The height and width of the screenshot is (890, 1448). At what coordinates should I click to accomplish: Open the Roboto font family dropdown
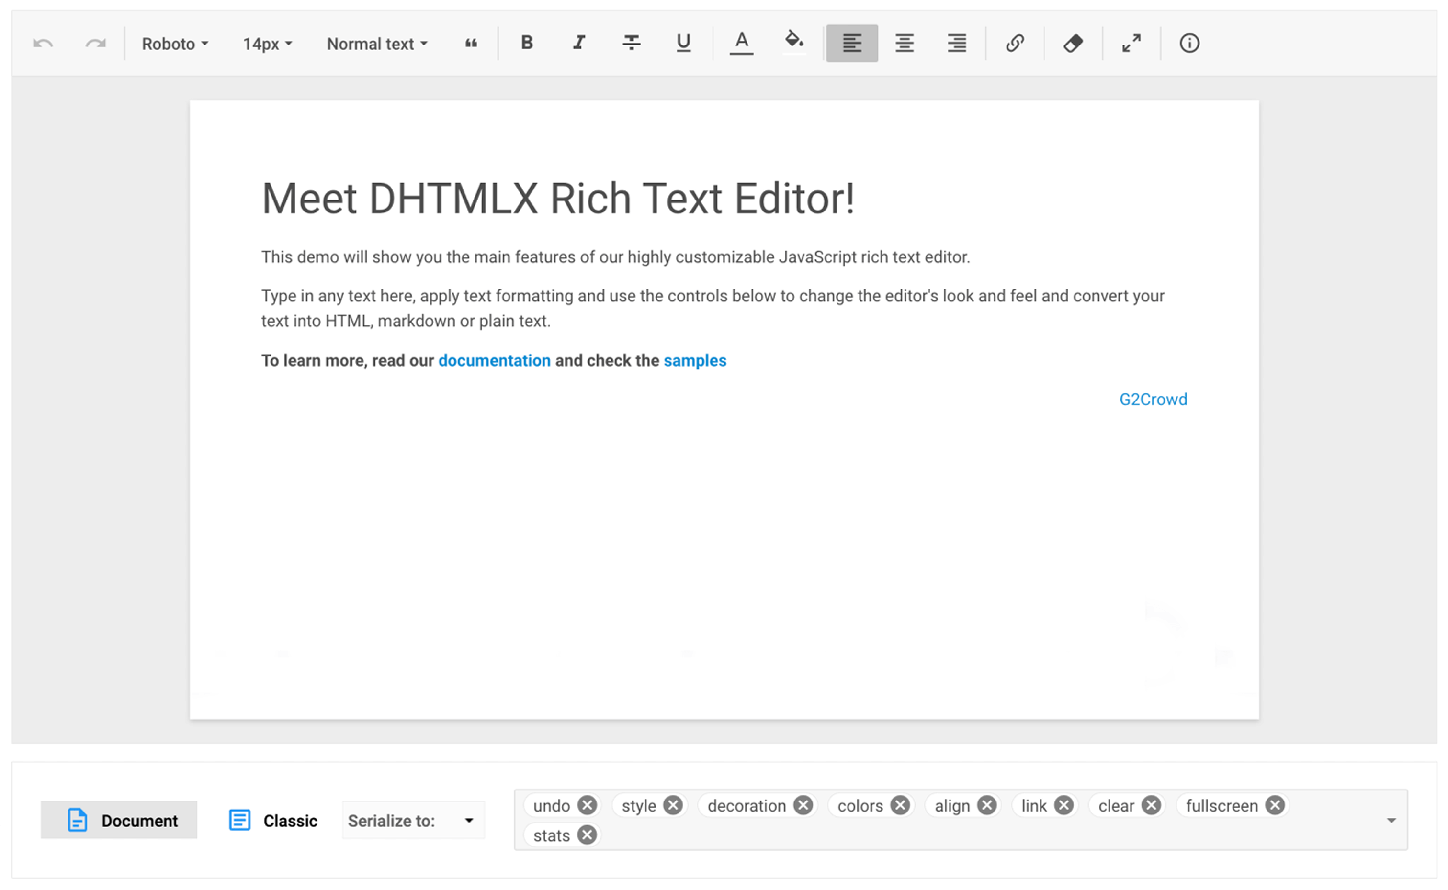(175, 43)
